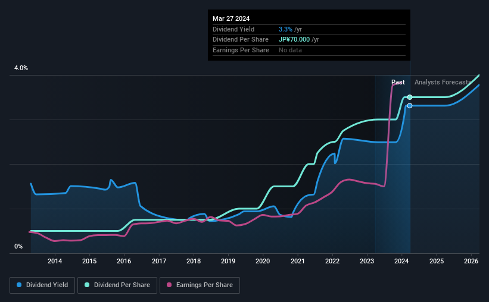Select the 2025 x-axis label
Image resolution: width=489 pixels, height=302 pixels.
click(437, 261)
